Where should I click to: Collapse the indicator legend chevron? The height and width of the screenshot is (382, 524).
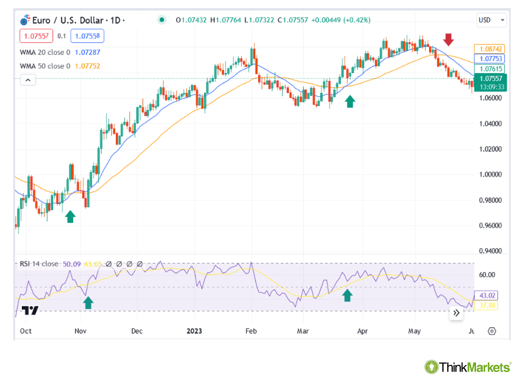tap(28, 80)
